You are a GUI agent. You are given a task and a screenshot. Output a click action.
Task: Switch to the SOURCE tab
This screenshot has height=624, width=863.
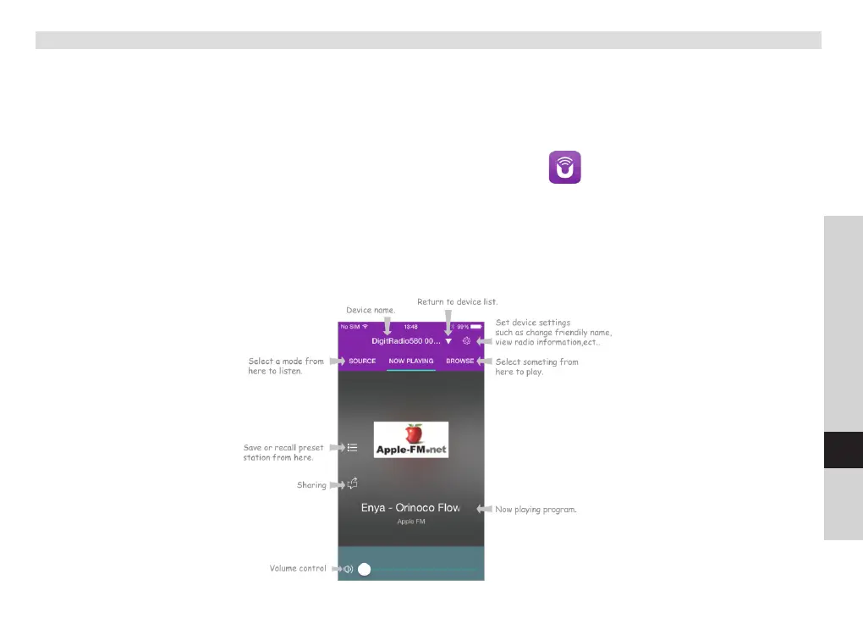[362, 361]
